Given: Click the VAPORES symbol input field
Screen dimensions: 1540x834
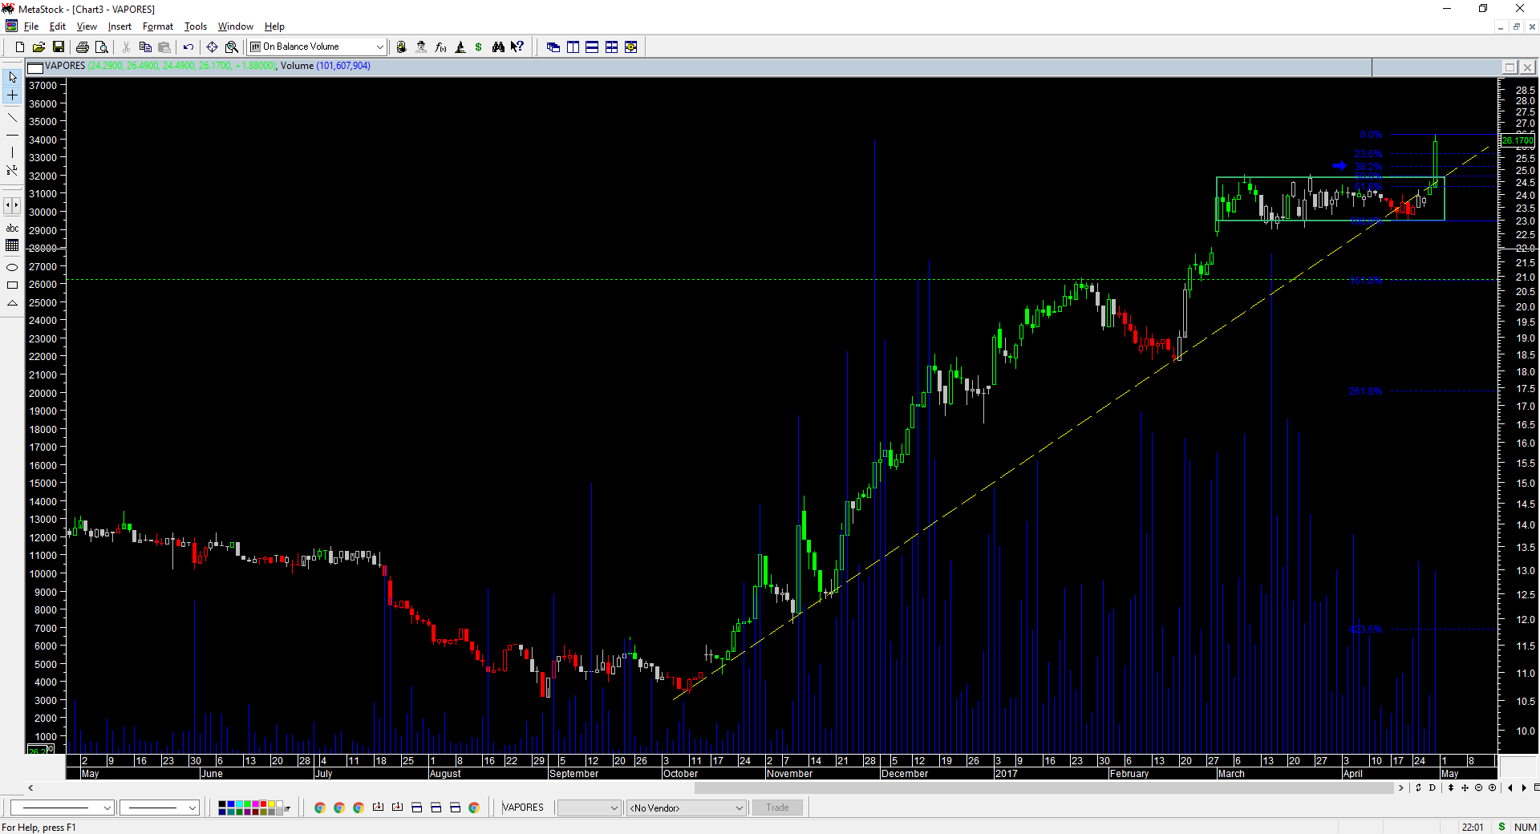Looking at the screenshot, I should [525, 808].
